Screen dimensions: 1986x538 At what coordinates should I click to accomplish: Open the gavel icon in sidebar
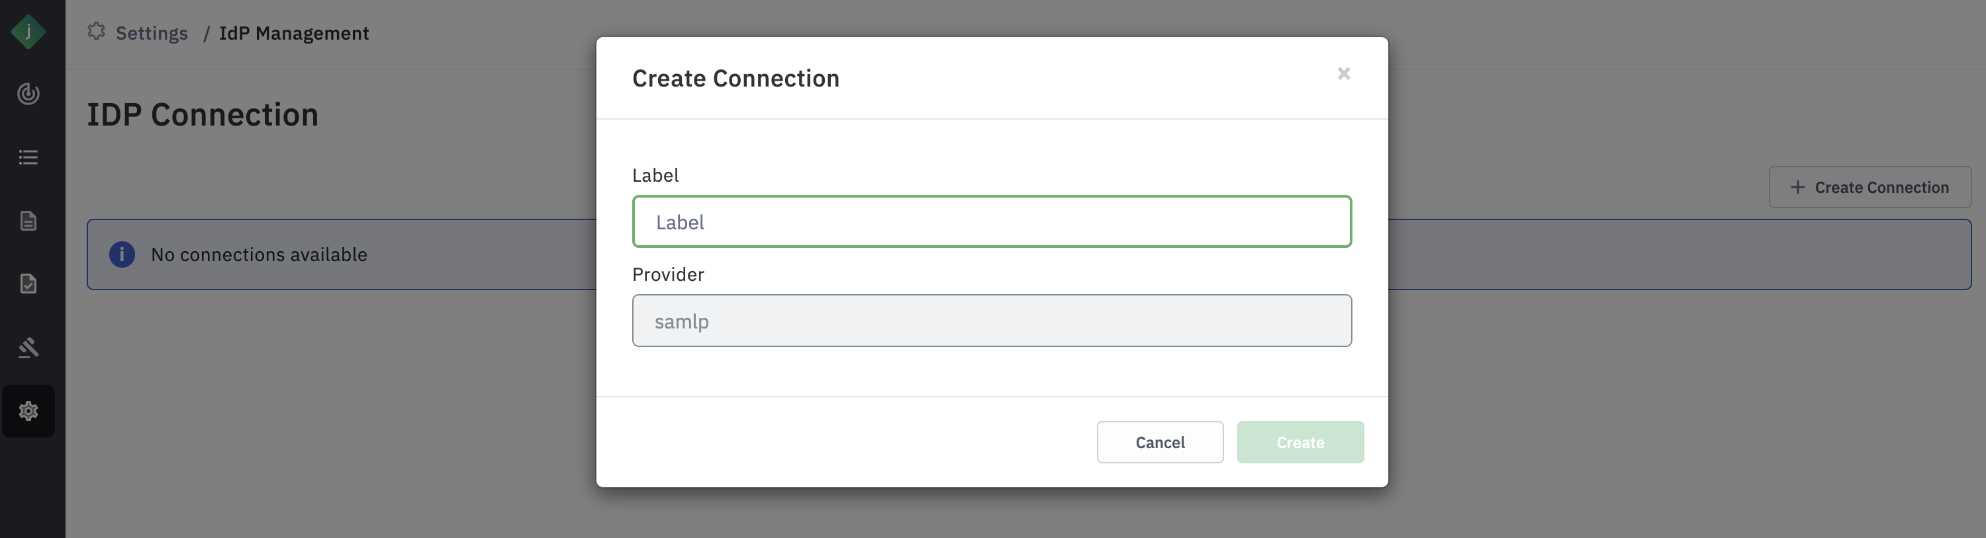[28, 348]
